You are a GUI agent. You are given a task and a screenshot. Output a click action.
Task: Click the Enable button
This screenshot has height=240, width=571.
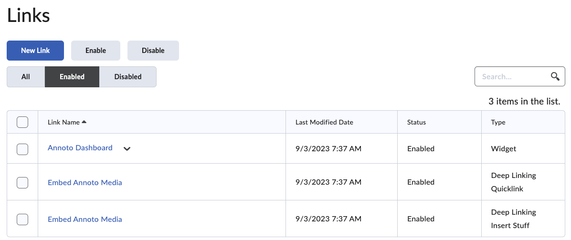click(95, 51)
